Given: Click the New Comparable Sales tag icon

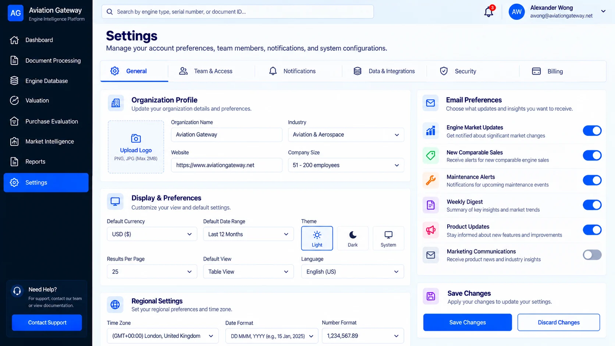Looking at the screenshot, I should tap(430, 156).
